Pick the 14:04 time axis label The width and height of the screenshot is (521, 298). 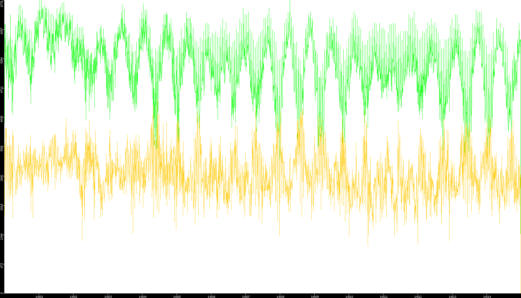click(x=142, y=297)
